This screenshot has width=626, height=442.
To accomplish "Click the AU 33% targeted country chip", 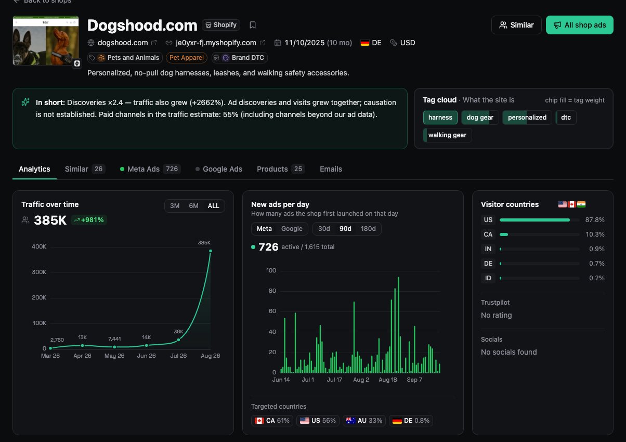I will 364,421.
